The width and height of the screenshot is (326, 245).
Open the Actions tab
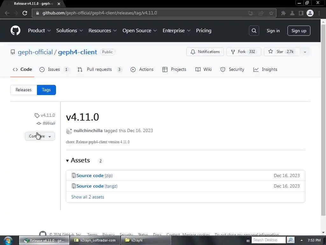coord(142,69)
